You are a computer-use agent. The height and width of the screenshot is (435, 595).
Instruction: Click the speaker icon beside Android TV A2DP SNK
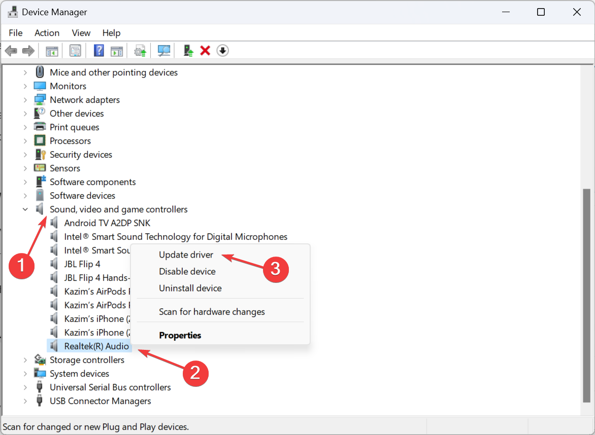coord(54,223)
